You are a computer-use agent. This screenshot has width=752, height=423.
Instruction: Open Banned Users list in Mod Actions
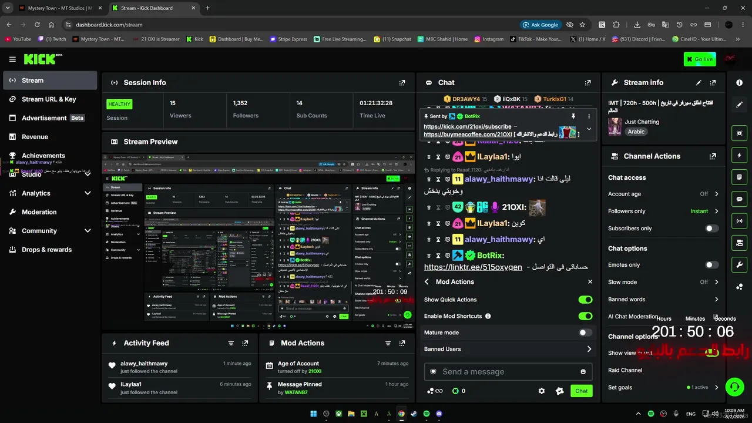(x=508, y=349)
